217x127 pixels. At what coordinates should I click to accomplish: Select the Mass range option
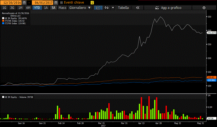pos(62,8)
